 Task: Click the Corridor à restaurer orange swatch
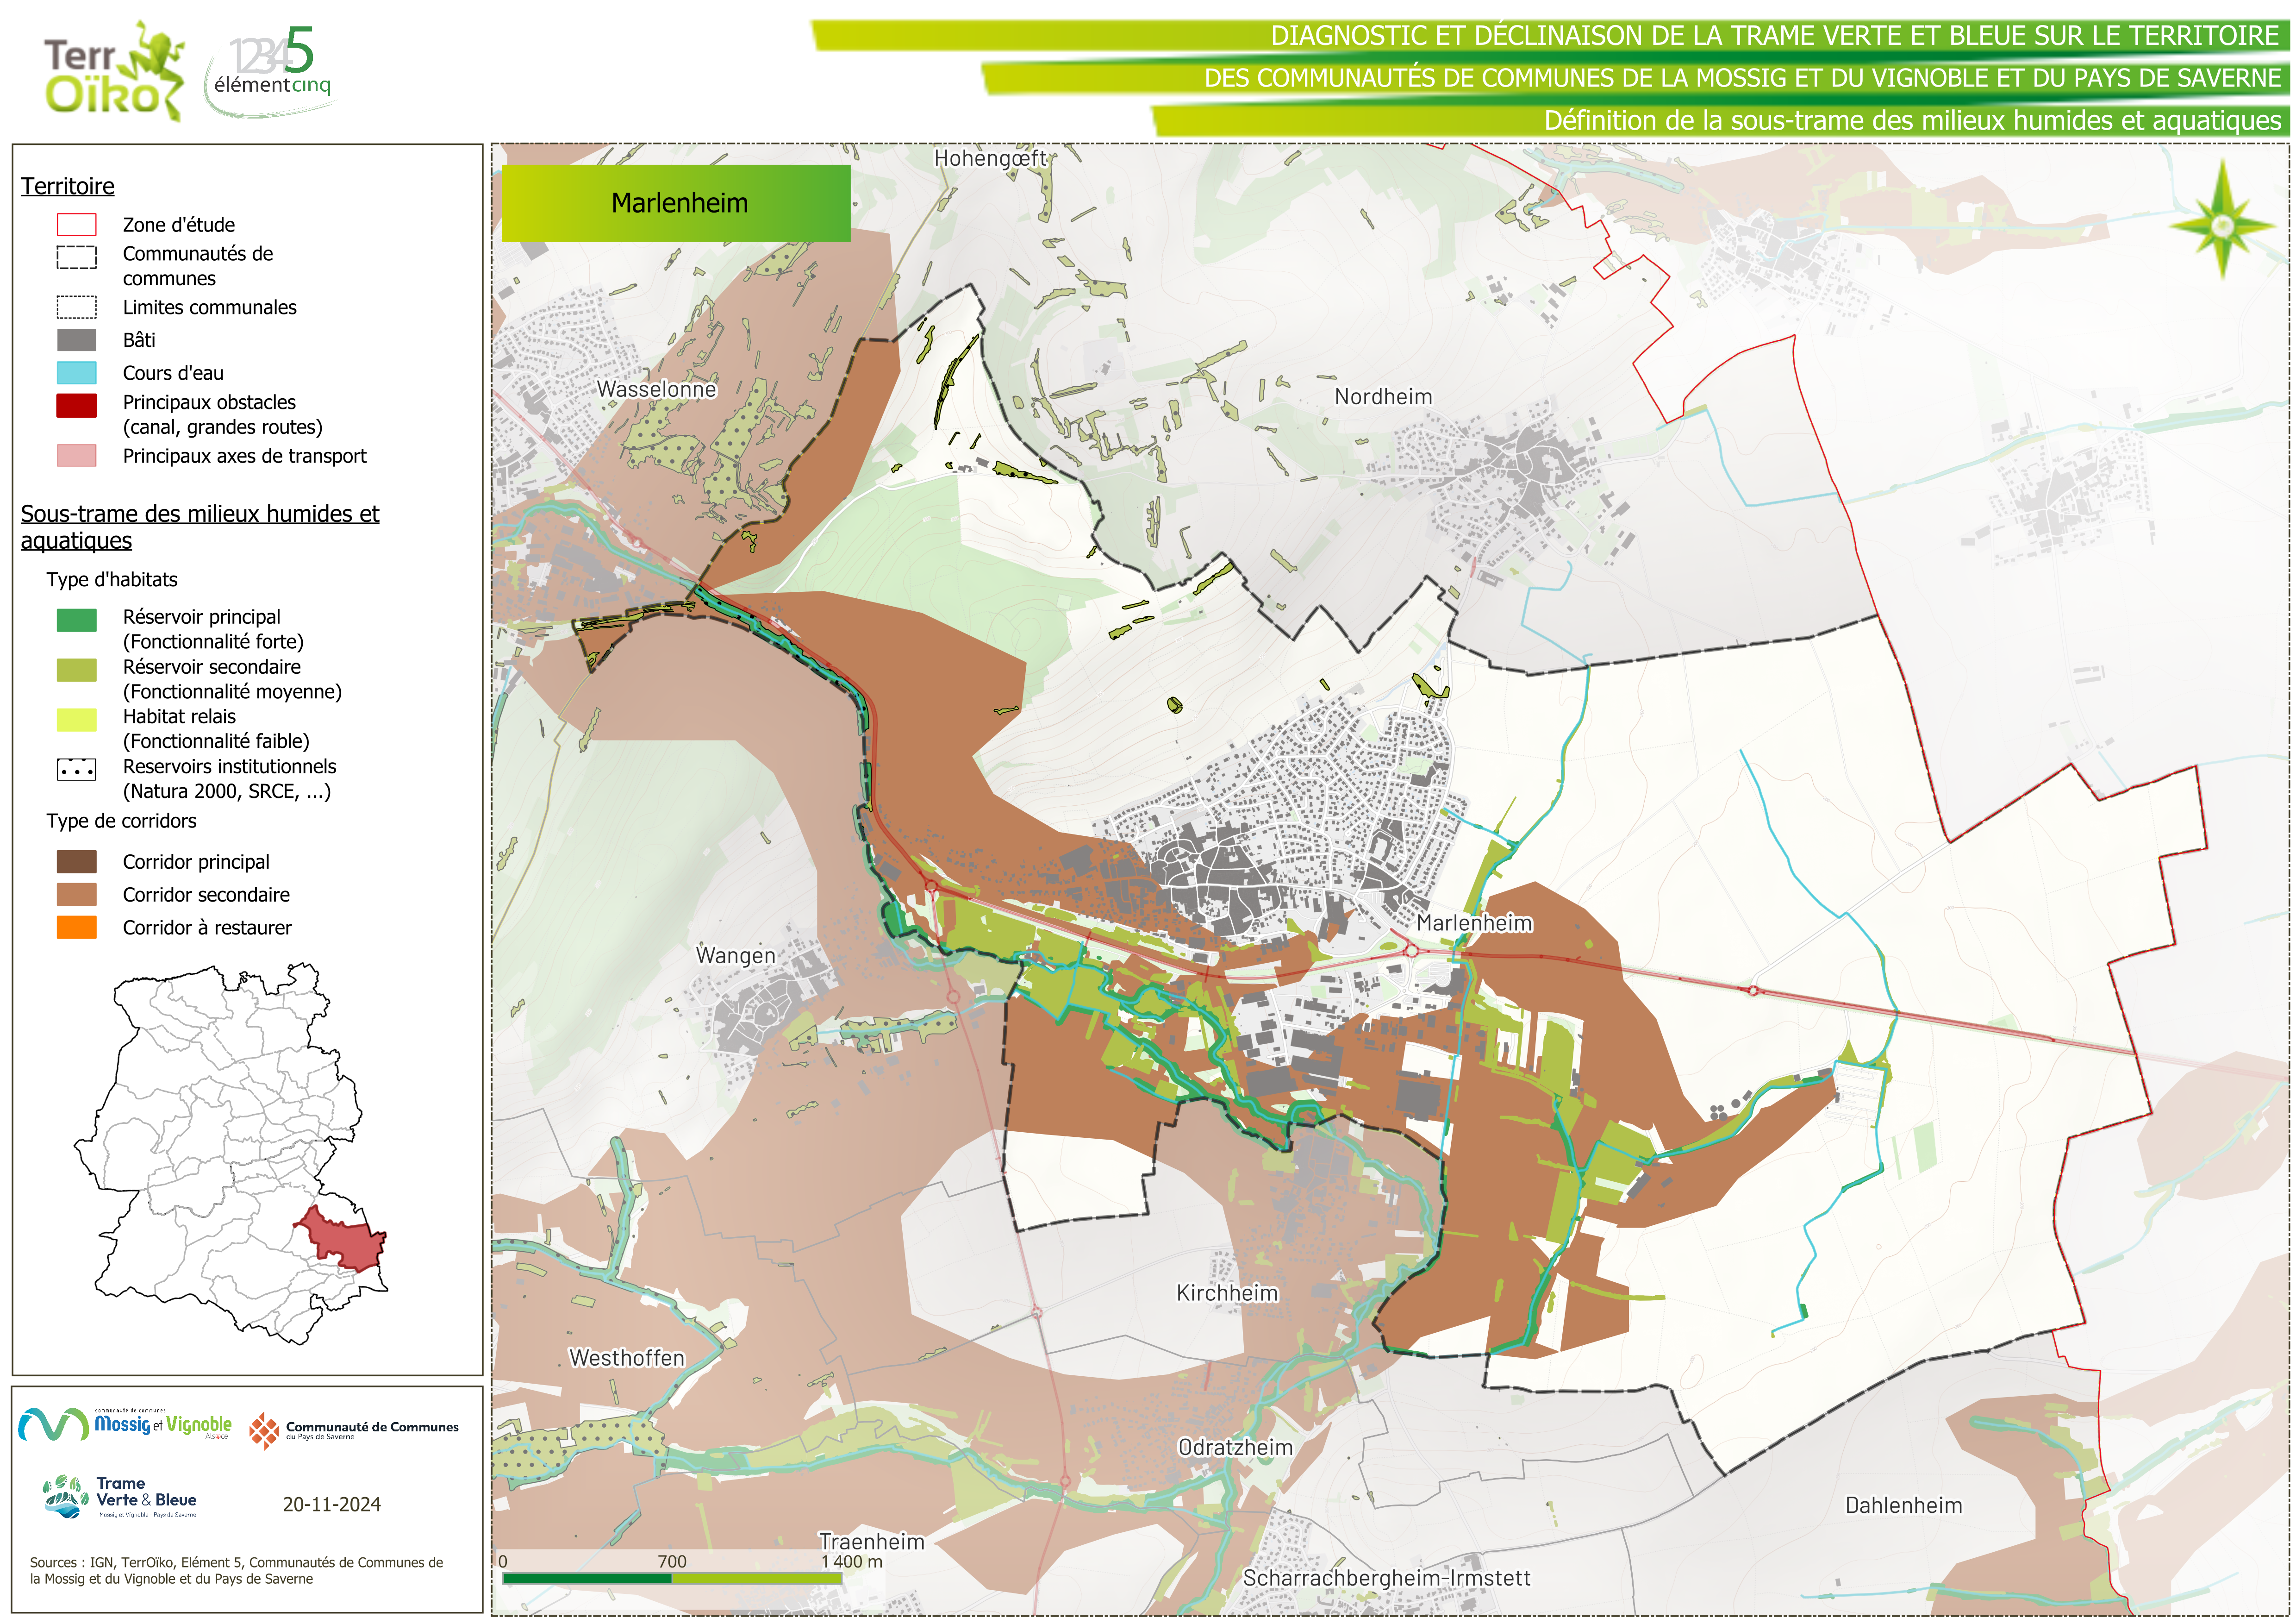coord(77,928)
